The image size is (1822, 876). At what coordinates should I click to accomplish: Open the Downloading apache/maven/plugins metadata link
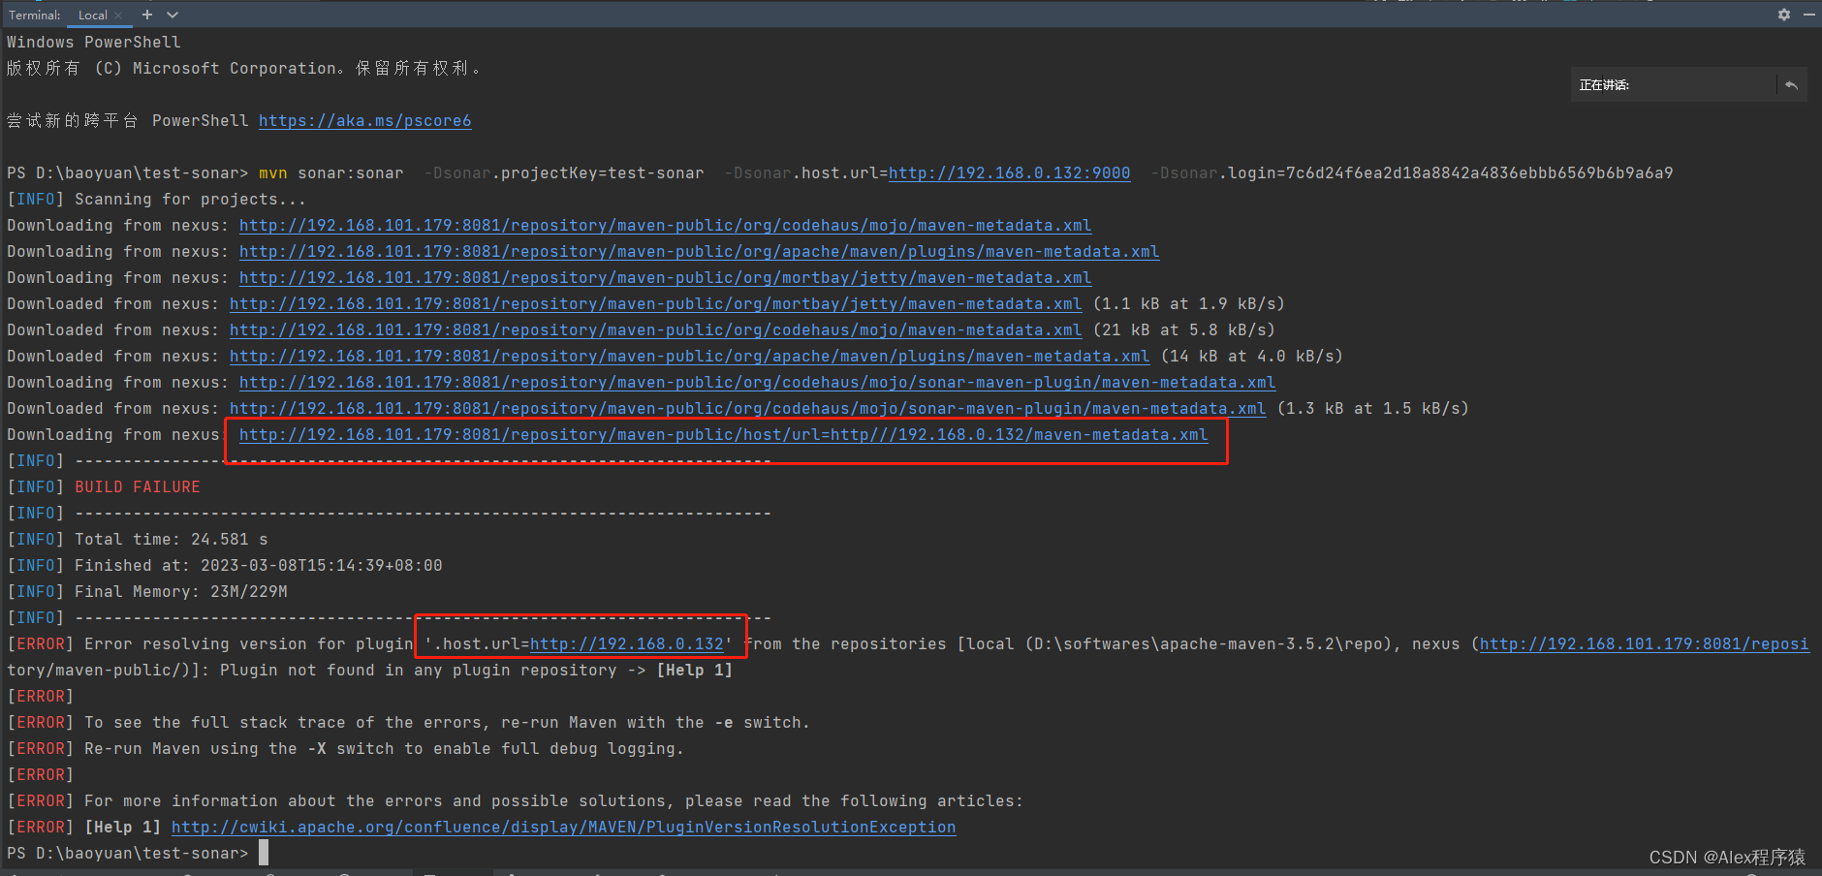tap(699, 251)
